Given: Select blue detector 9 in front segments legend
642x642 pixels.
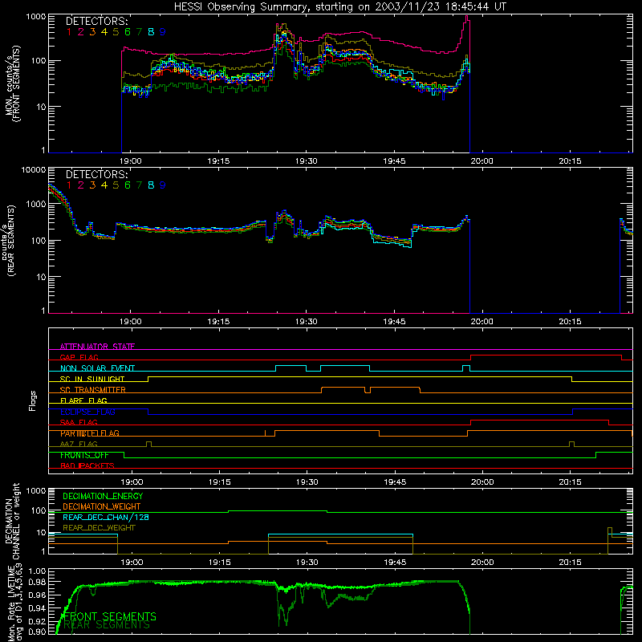Looking at the screenshot, I should point(163,31).
